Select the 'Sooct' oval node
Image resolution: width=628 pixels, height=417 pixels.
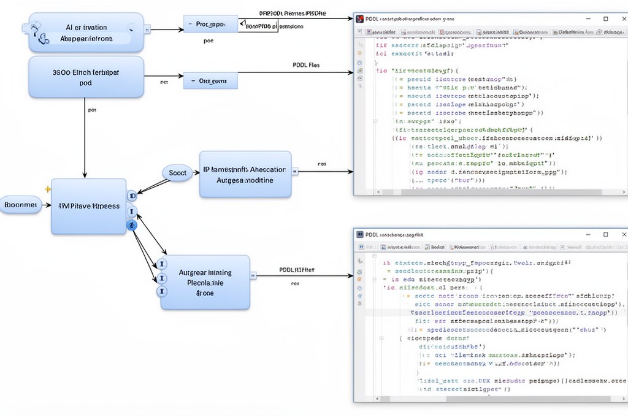point(177,173)
